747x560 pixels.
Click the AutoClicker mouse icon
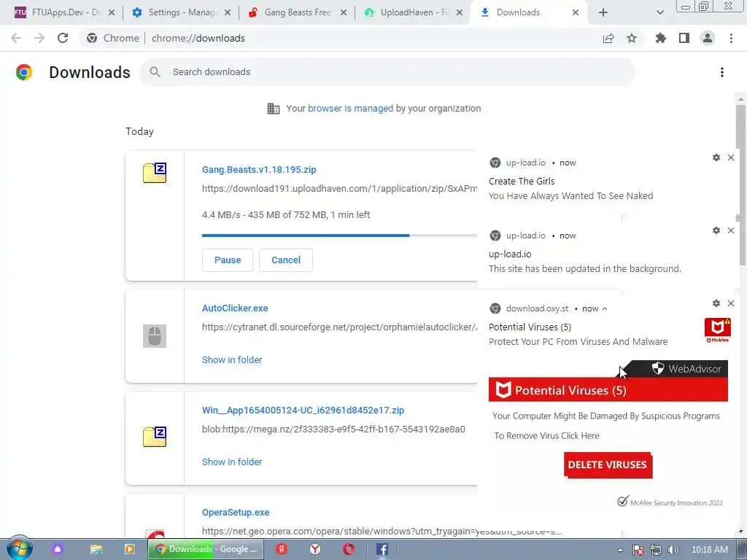tap(155, 335)
